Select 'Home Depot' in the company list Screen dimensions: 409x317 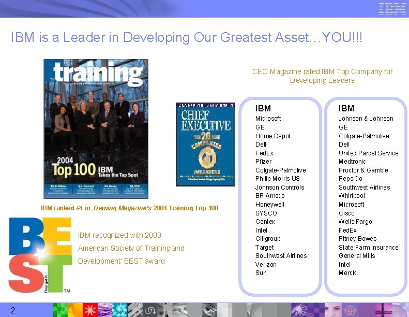[x=273, y=136]
